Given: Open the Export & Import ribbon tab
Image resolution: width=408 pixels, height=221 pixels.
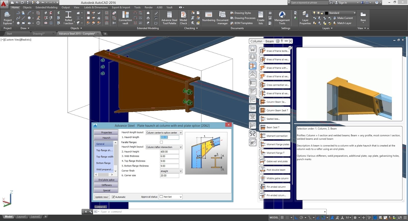Looking at the screenshot, I should click(121, 7).
